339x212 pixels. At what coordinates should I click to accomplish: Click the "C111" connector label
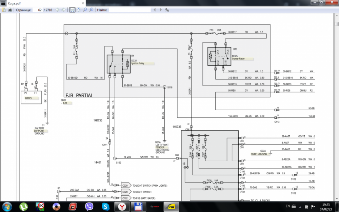coord(105,145)
